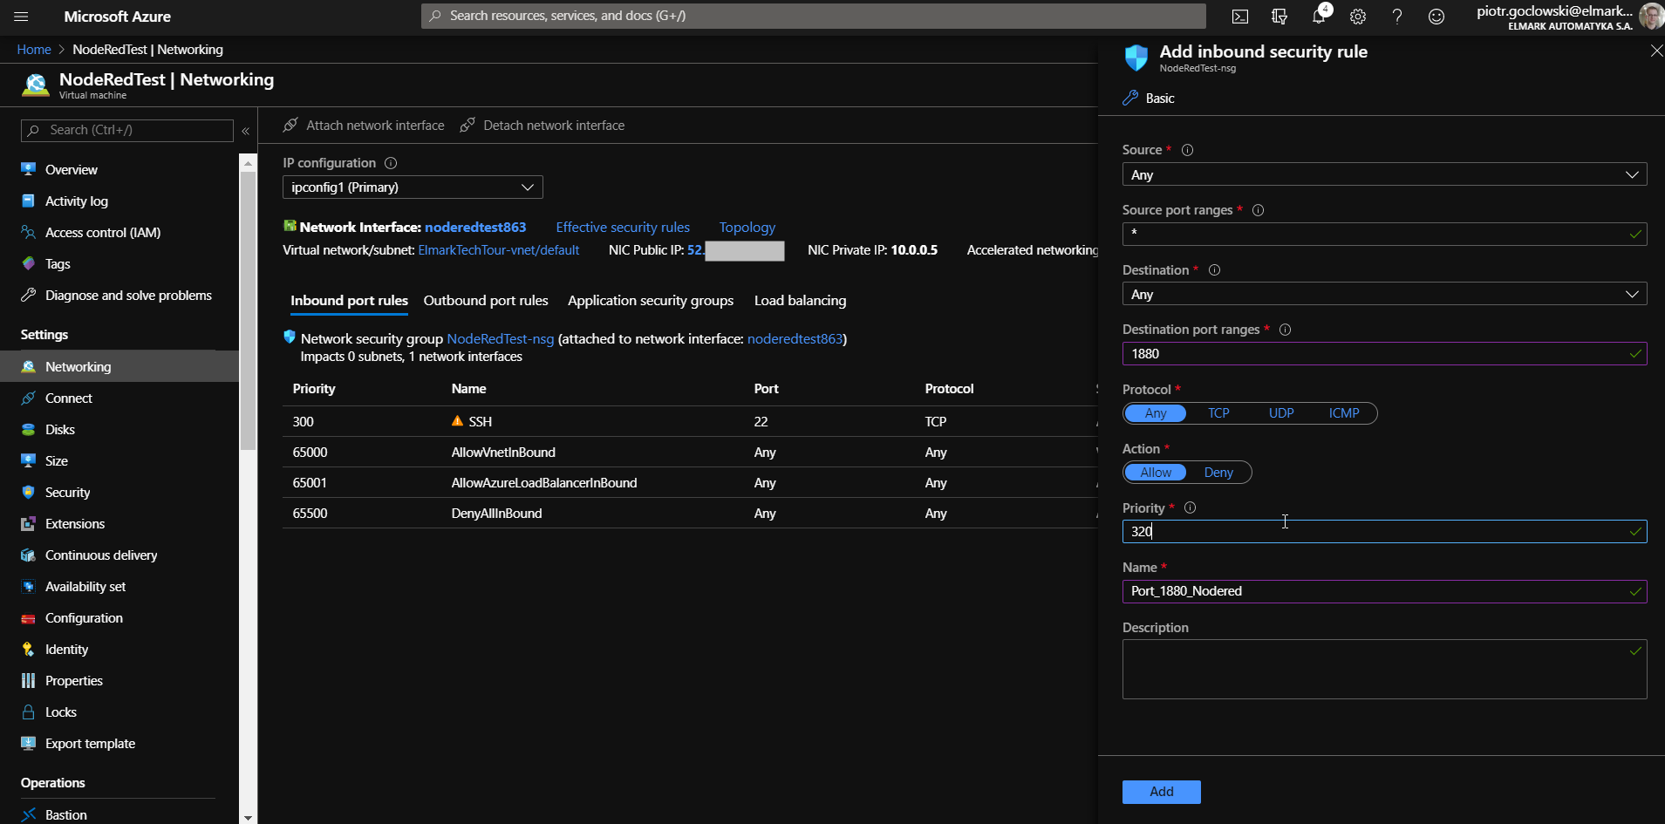The width and height of the screenshot is (1665, 824).
Task: Switch to Load balancing tab
Action: click(800, 301)
